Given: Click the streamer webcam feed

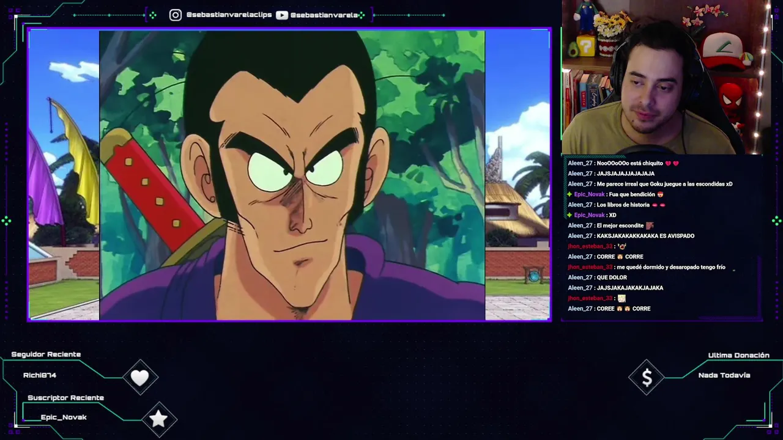Looking at the screenshot, I should point(662,77).
